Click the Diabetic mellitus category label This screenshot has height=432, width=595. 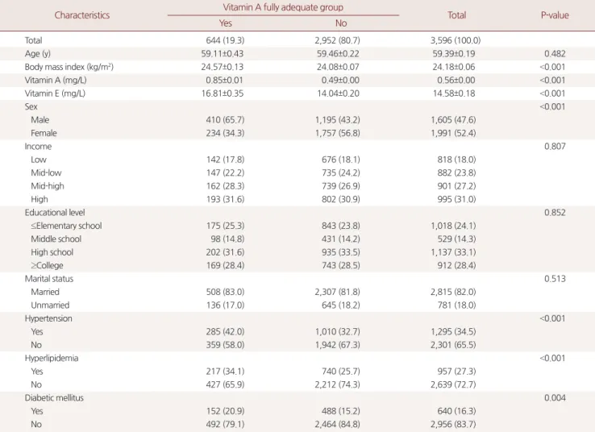point(54,398)
